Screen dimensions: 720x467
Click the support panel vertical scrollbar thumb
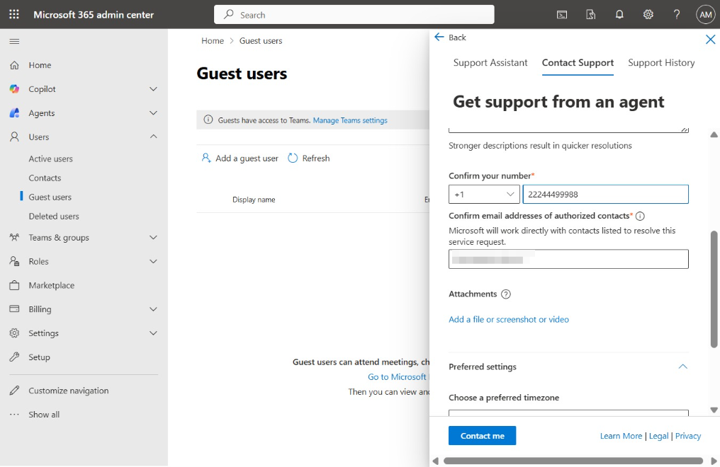pyautogui.click(x=714, y=289)
